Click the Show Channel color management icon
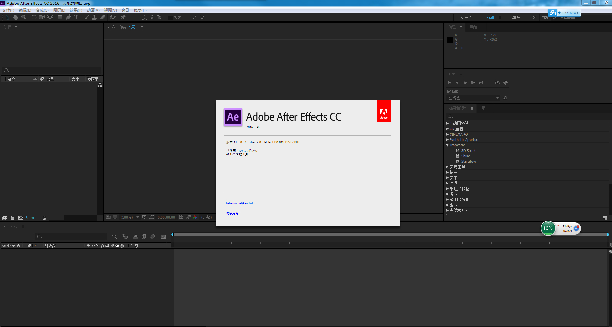 click(x=195, y=217)
